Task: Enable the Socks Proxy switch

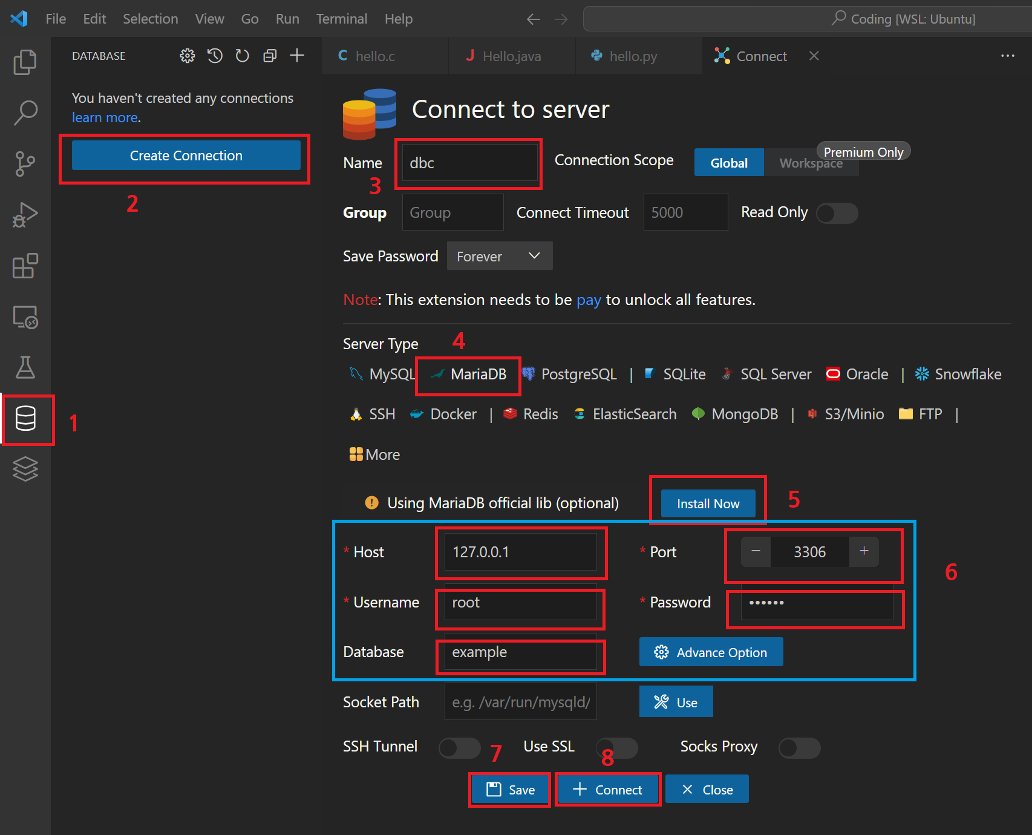Action: (800, 748)
